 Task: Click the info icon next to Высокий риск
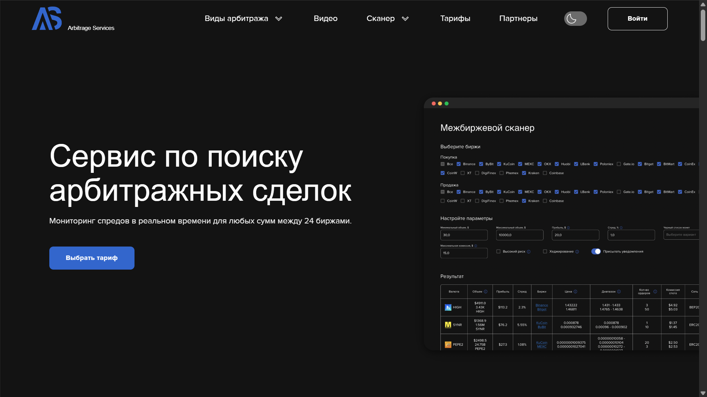[529, 252]
